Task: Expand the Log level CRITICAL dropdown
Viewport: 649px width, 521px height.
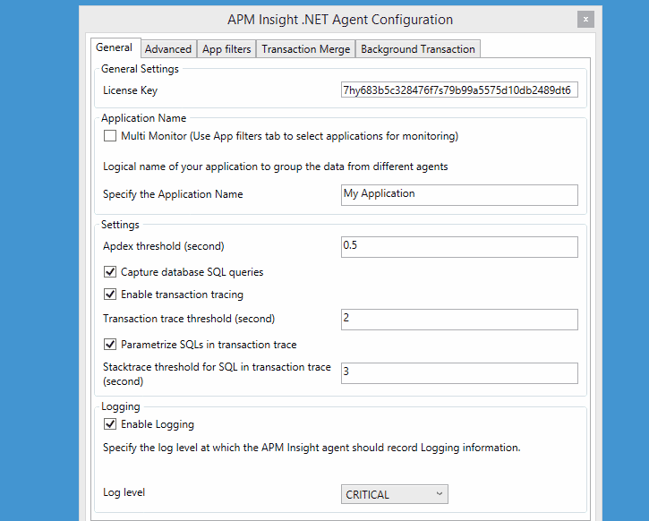Action: pos(395,494)
